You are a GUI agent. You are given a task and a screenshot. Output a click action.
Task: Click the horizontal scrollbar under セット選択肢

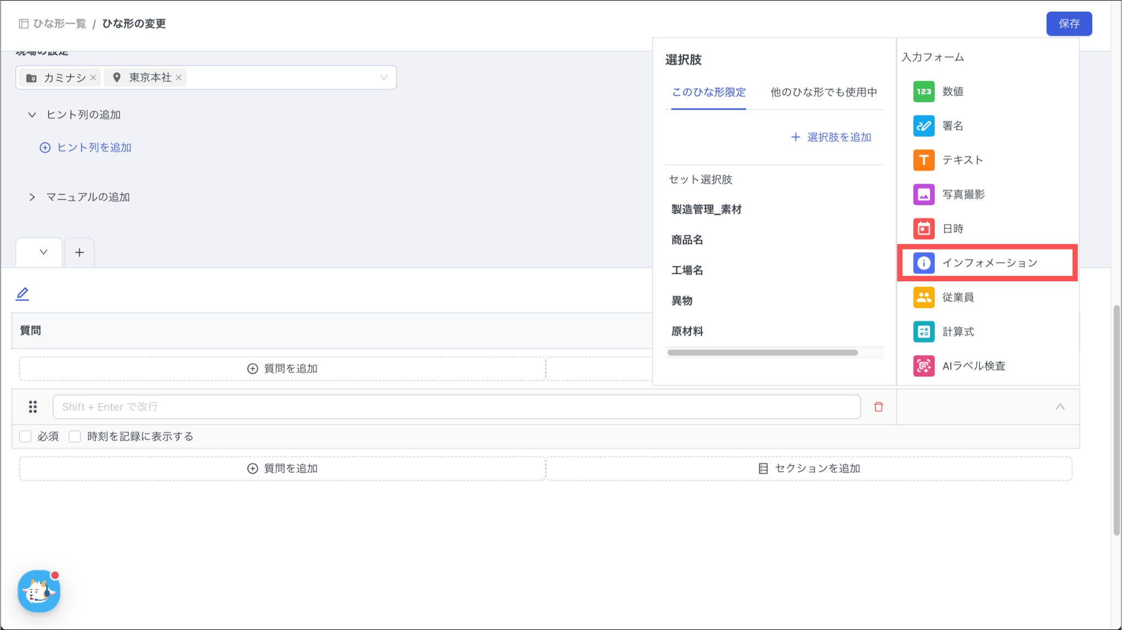(762, 353)
